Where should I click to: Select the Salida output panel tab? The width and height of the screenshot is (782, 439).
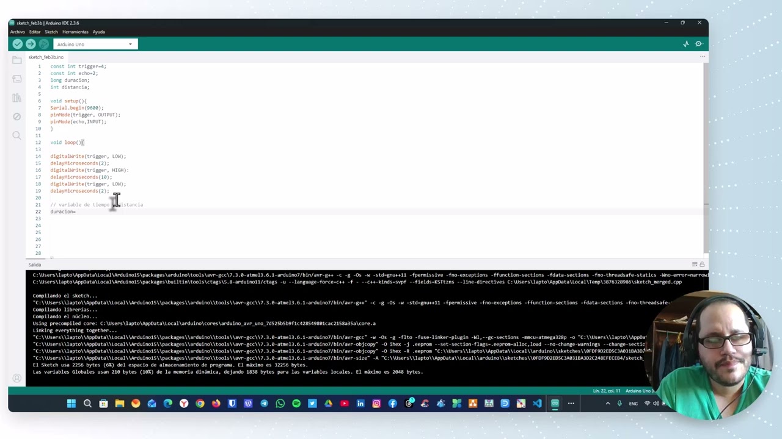[x=34, y=265]
